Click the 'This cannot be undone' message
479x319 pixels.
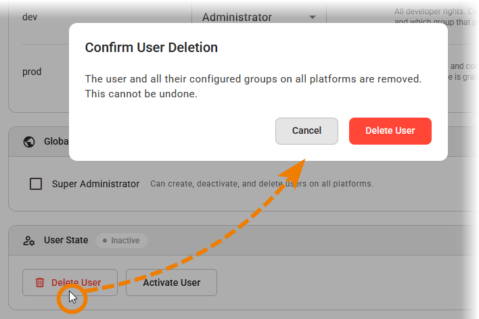141,94
